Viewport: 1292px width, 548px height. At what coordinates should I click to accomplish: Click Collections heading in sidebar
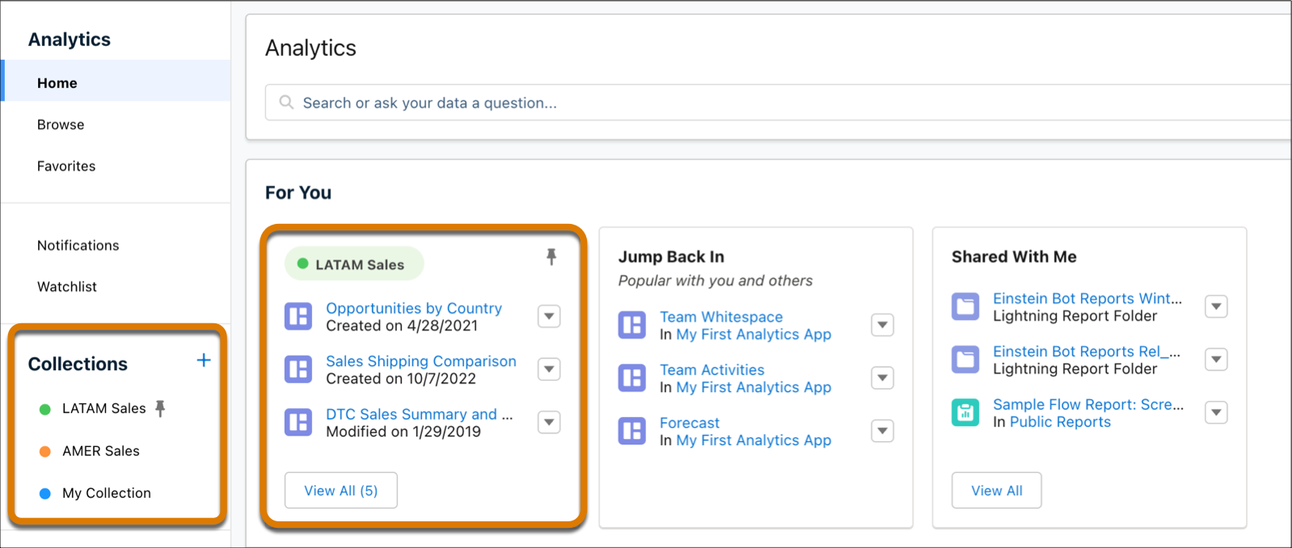pos(78,364)
